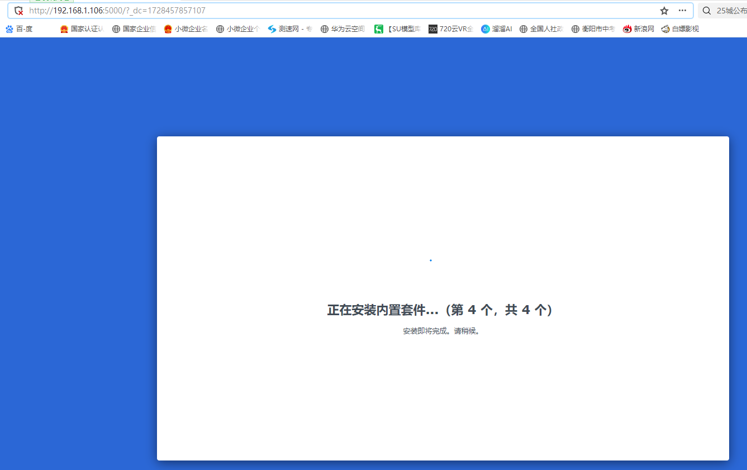Open the 720云VR全 bookmark

point(451,29)
